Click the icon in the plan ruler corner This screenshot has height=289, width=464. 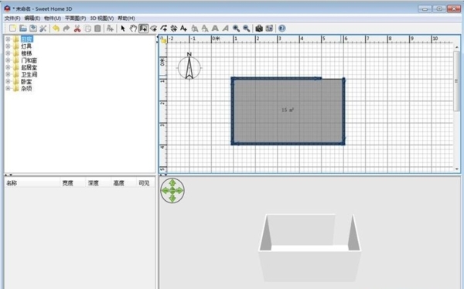(163, 39)
